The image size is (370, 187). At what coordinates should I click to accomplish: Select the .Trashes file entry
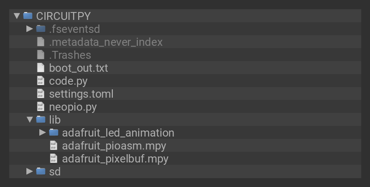pos(70,55)
